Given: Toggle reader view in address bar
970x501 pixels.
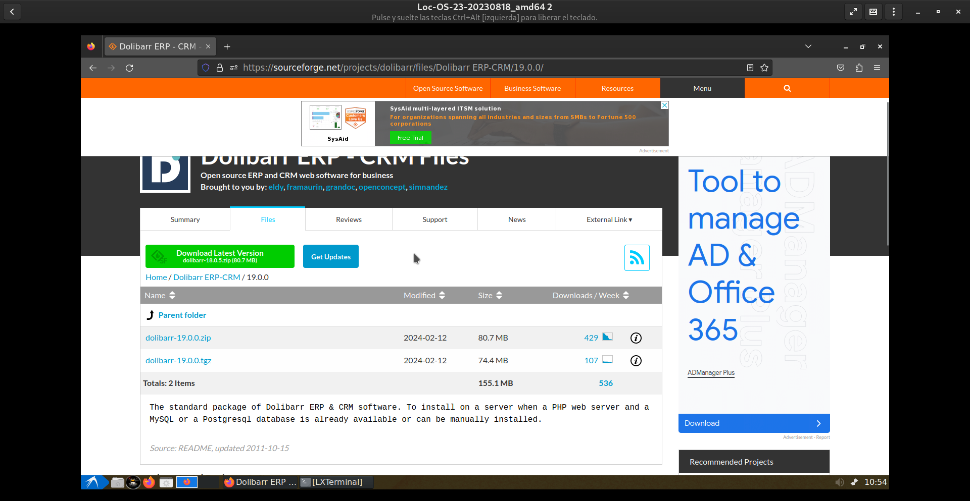Looking at the screenshot, I should click(x=750, y=68).
